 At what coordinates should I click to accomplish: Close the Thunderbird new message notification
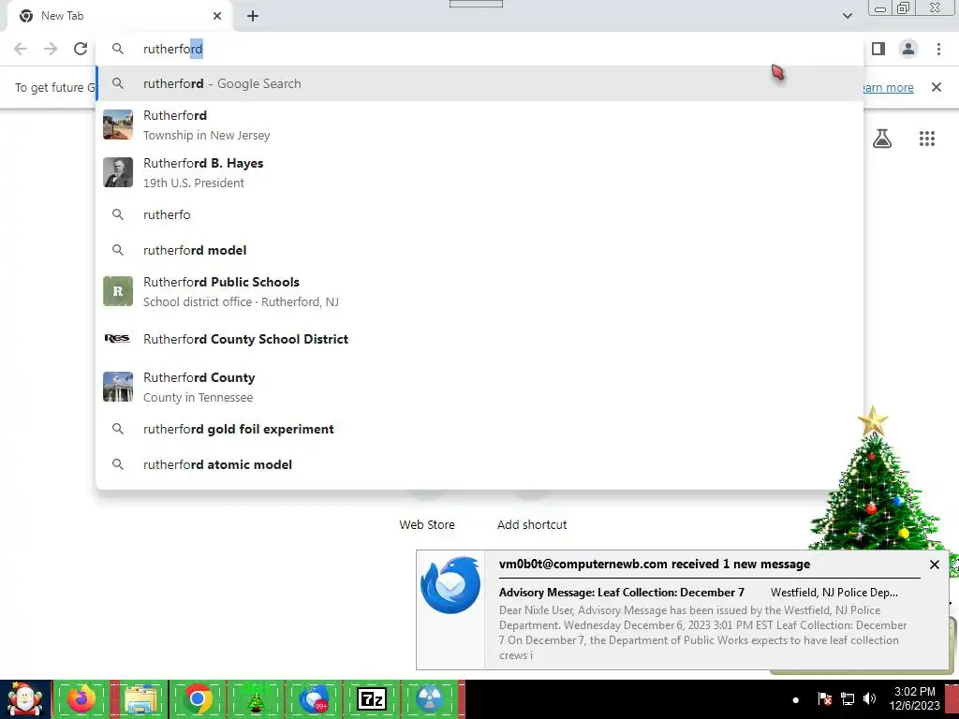point(934,565)
